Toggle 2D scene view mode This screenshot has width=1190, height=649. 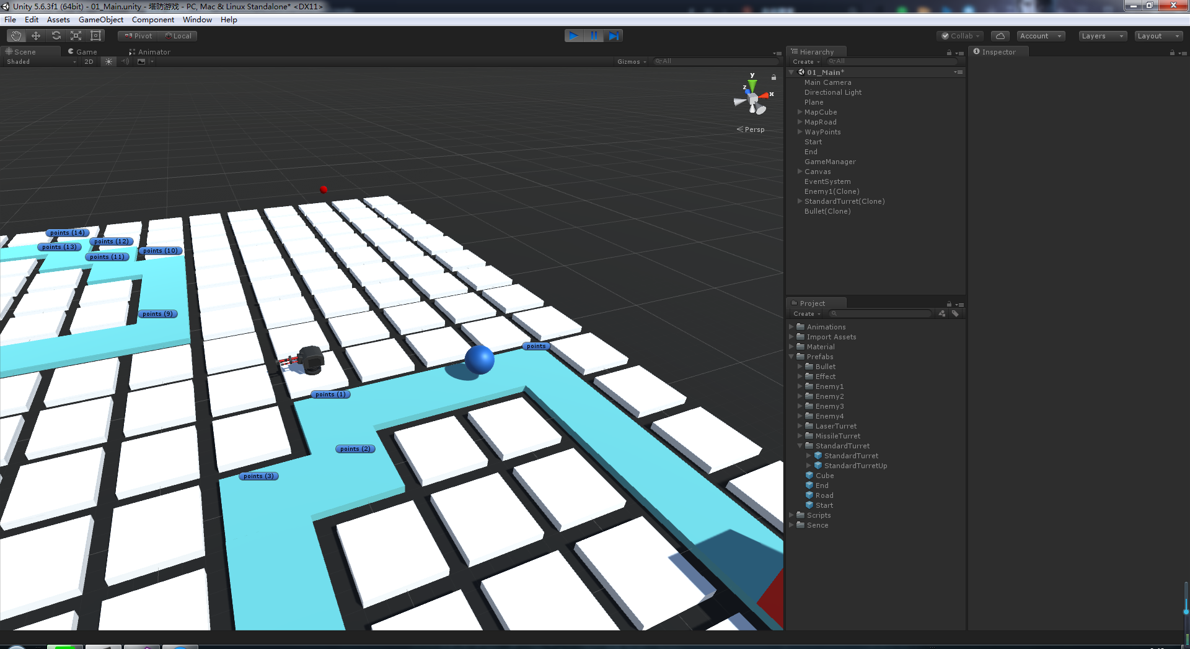pos(89,61)
